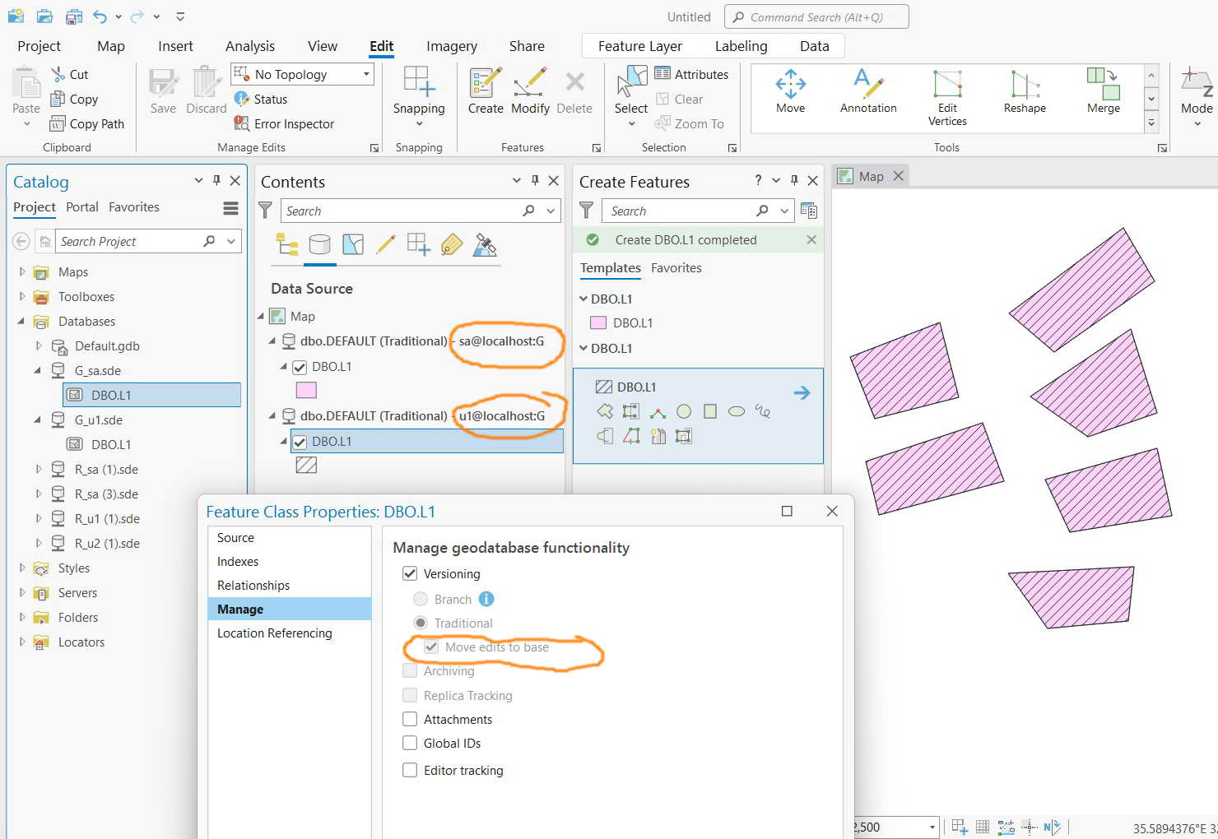This screenshot has height=839, width=1218.
Task: Select the Polygon construction tool for DBO.L1
Action: [605, 411]
